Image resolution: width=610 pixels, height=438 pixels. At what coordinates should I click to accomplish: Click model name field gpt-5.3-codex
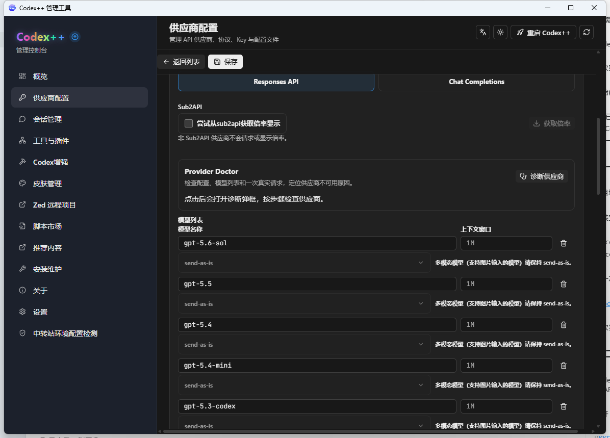[x=317, y=406]
